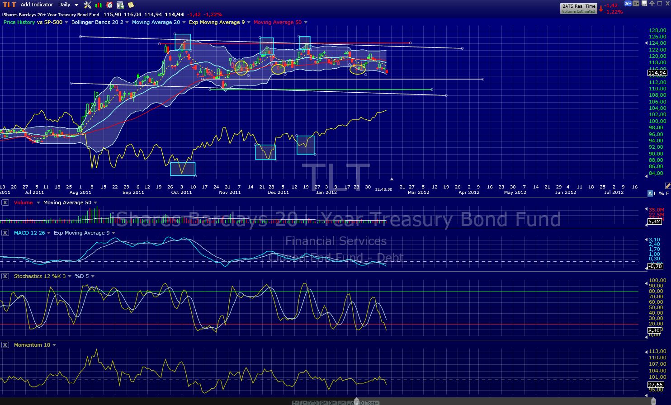This screenshot has width=671, height=405.
Task: Expand the Moving Average 20 dropdown
Action: click(184, 22)
